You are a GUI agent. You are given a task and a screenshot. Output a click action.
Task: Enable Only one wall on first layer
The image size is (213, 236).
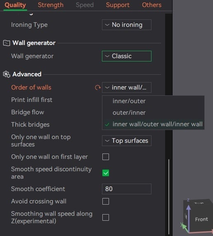(x=106, y=157)
